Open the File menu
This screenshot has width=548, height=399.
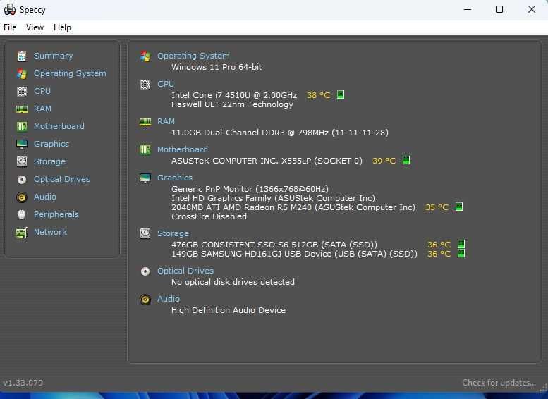pos(10,27)
